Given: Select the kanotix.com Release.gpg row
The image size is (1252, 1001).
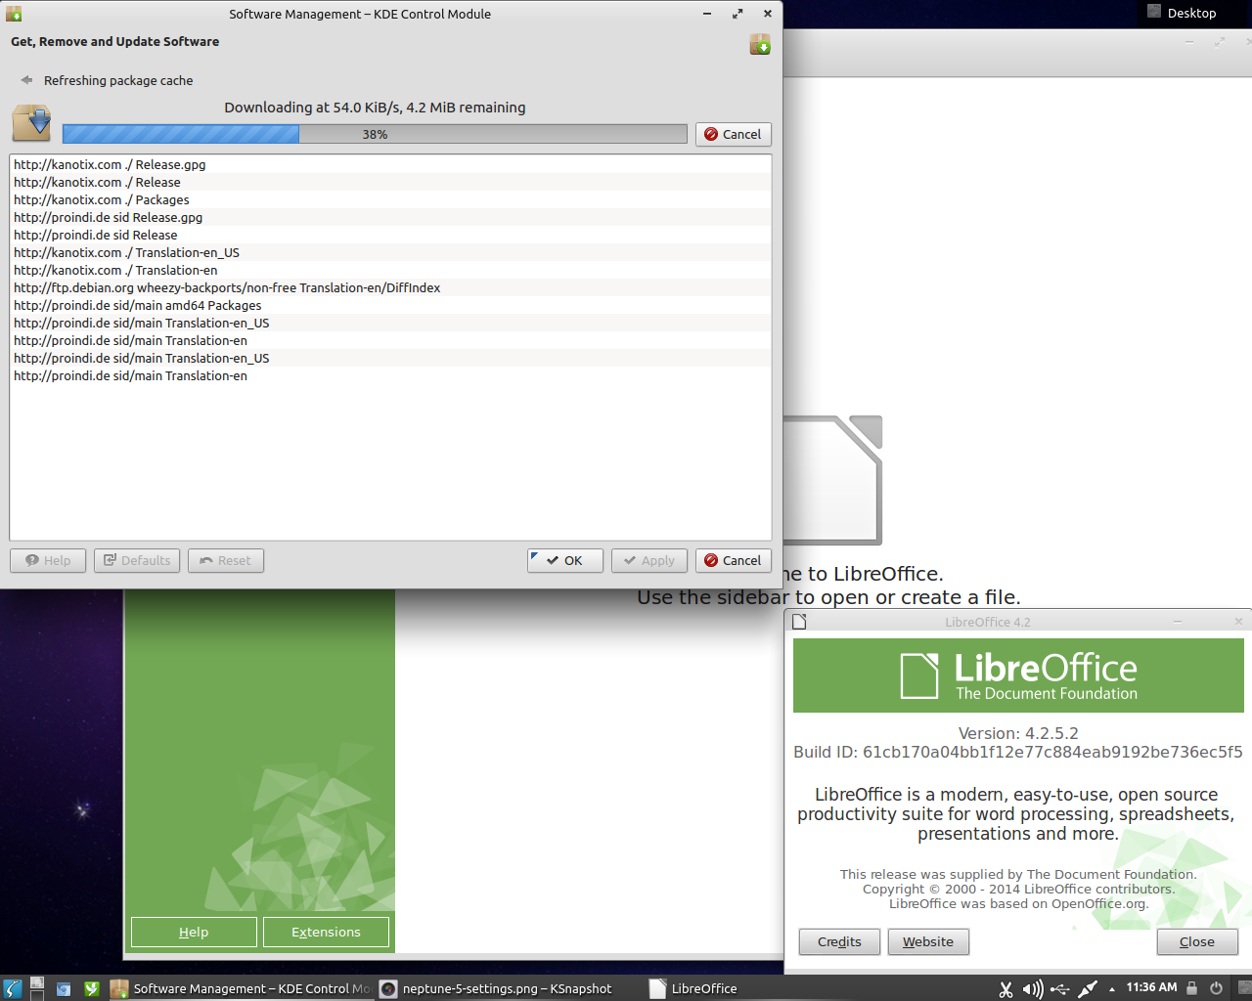Looking at the screenshot, I should pyautogui.click(x=390, y=164).
